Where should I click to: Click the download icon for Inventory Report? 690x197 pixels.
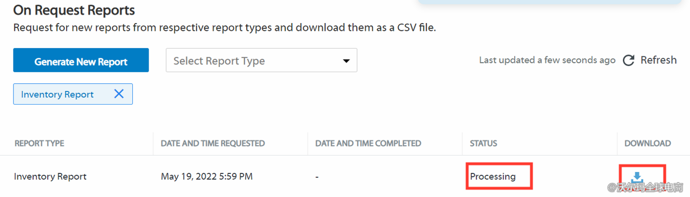point(637,178)
